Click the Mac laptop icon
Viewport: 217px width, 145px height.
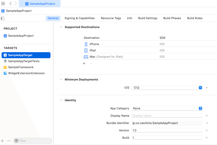[86, 57]
